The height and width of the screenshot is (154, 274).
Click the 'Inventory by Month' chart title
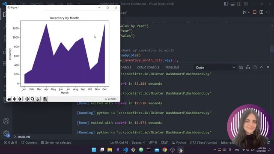pyautogui.click(x=65, y=18)
